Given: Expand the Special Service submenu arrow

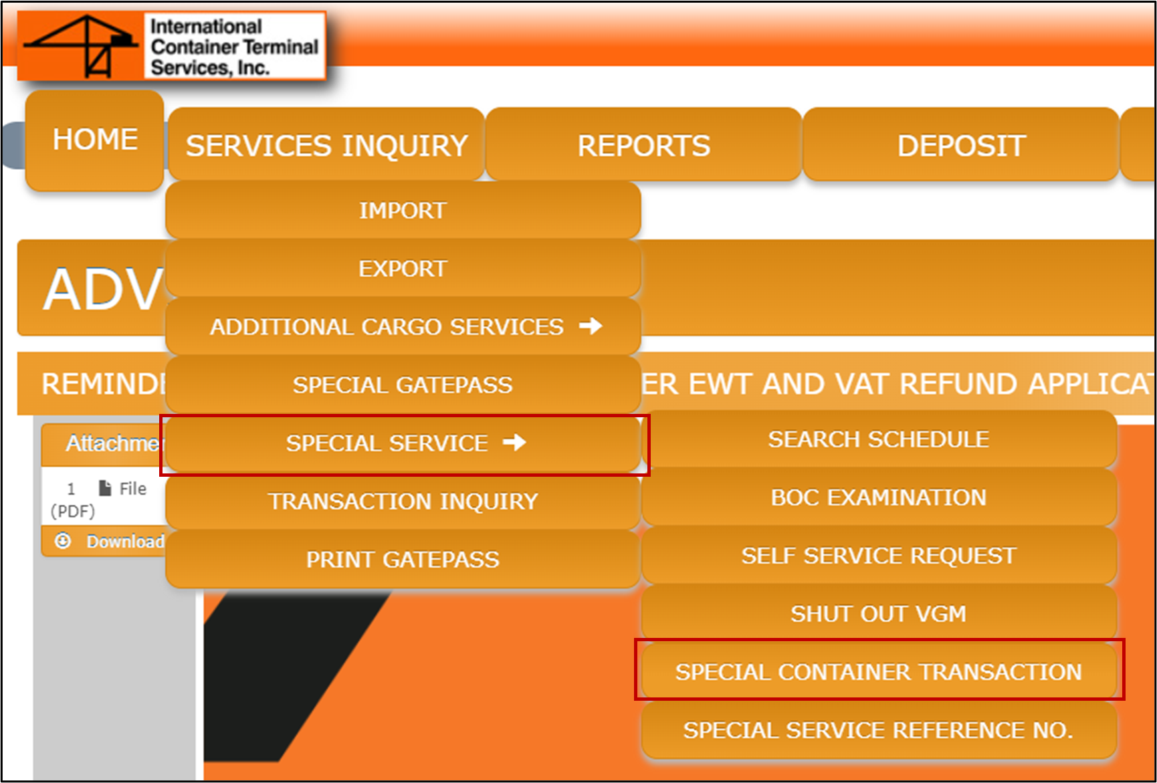Looking at the screenshot, I should coord(514,443).
